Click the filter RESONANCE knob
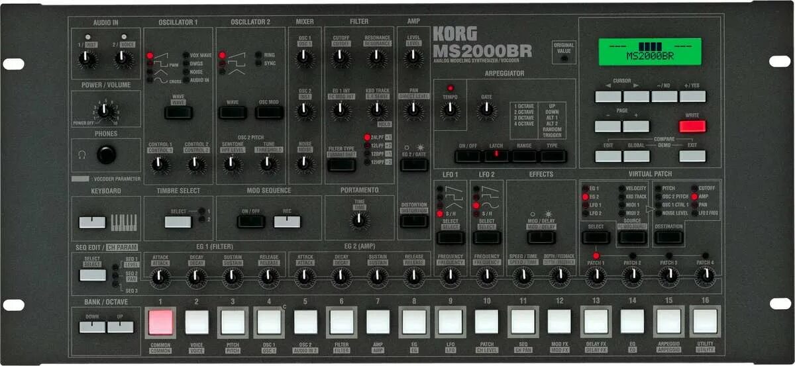This screenshot has height=366, width=795. click(x=377, y=60)
